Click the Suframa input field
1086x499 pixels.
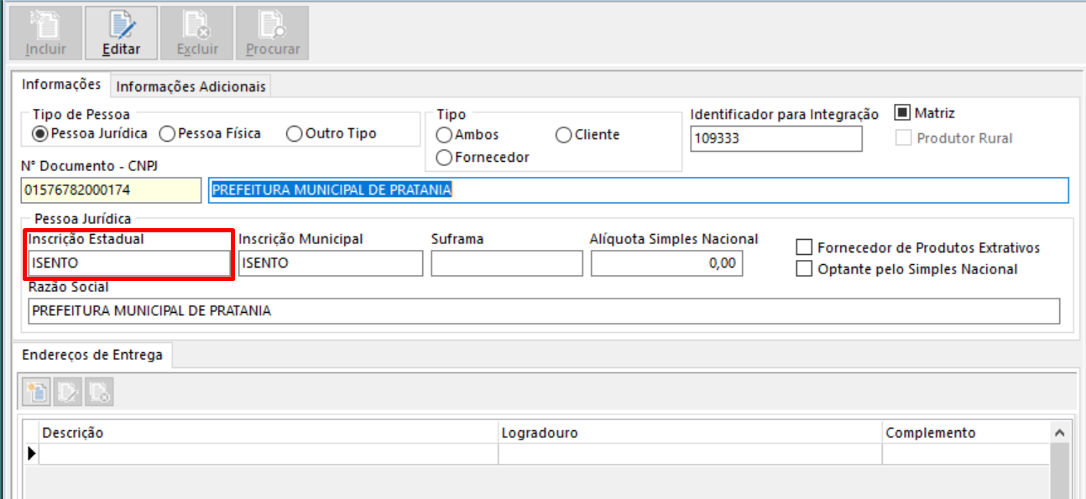point(507,263)
